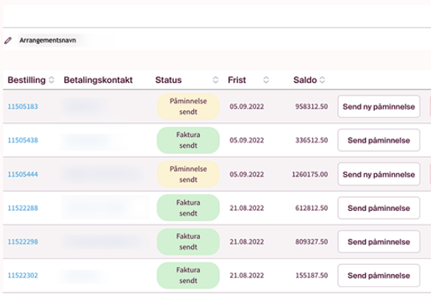Click the pencil edit icon beside Arrangementsnavn

8,40
